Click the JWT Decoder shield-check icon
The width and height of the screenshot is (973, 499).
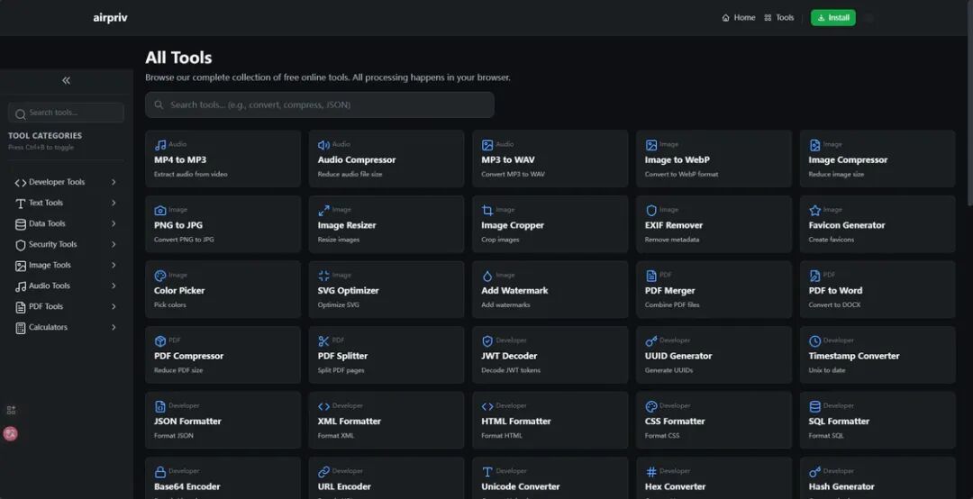point(487,341)
